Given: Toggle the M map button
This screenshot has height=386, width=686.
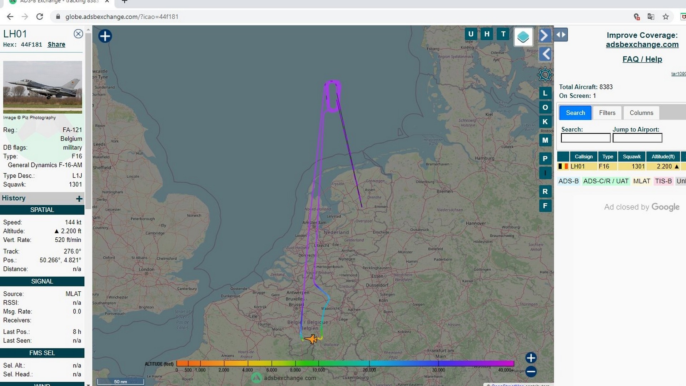Looking at the screenshot, I should point(545,140).
